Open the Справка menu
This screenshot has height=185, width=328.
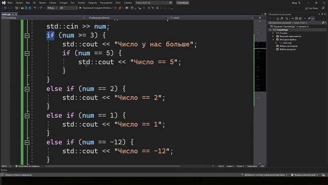click(128, 3)
